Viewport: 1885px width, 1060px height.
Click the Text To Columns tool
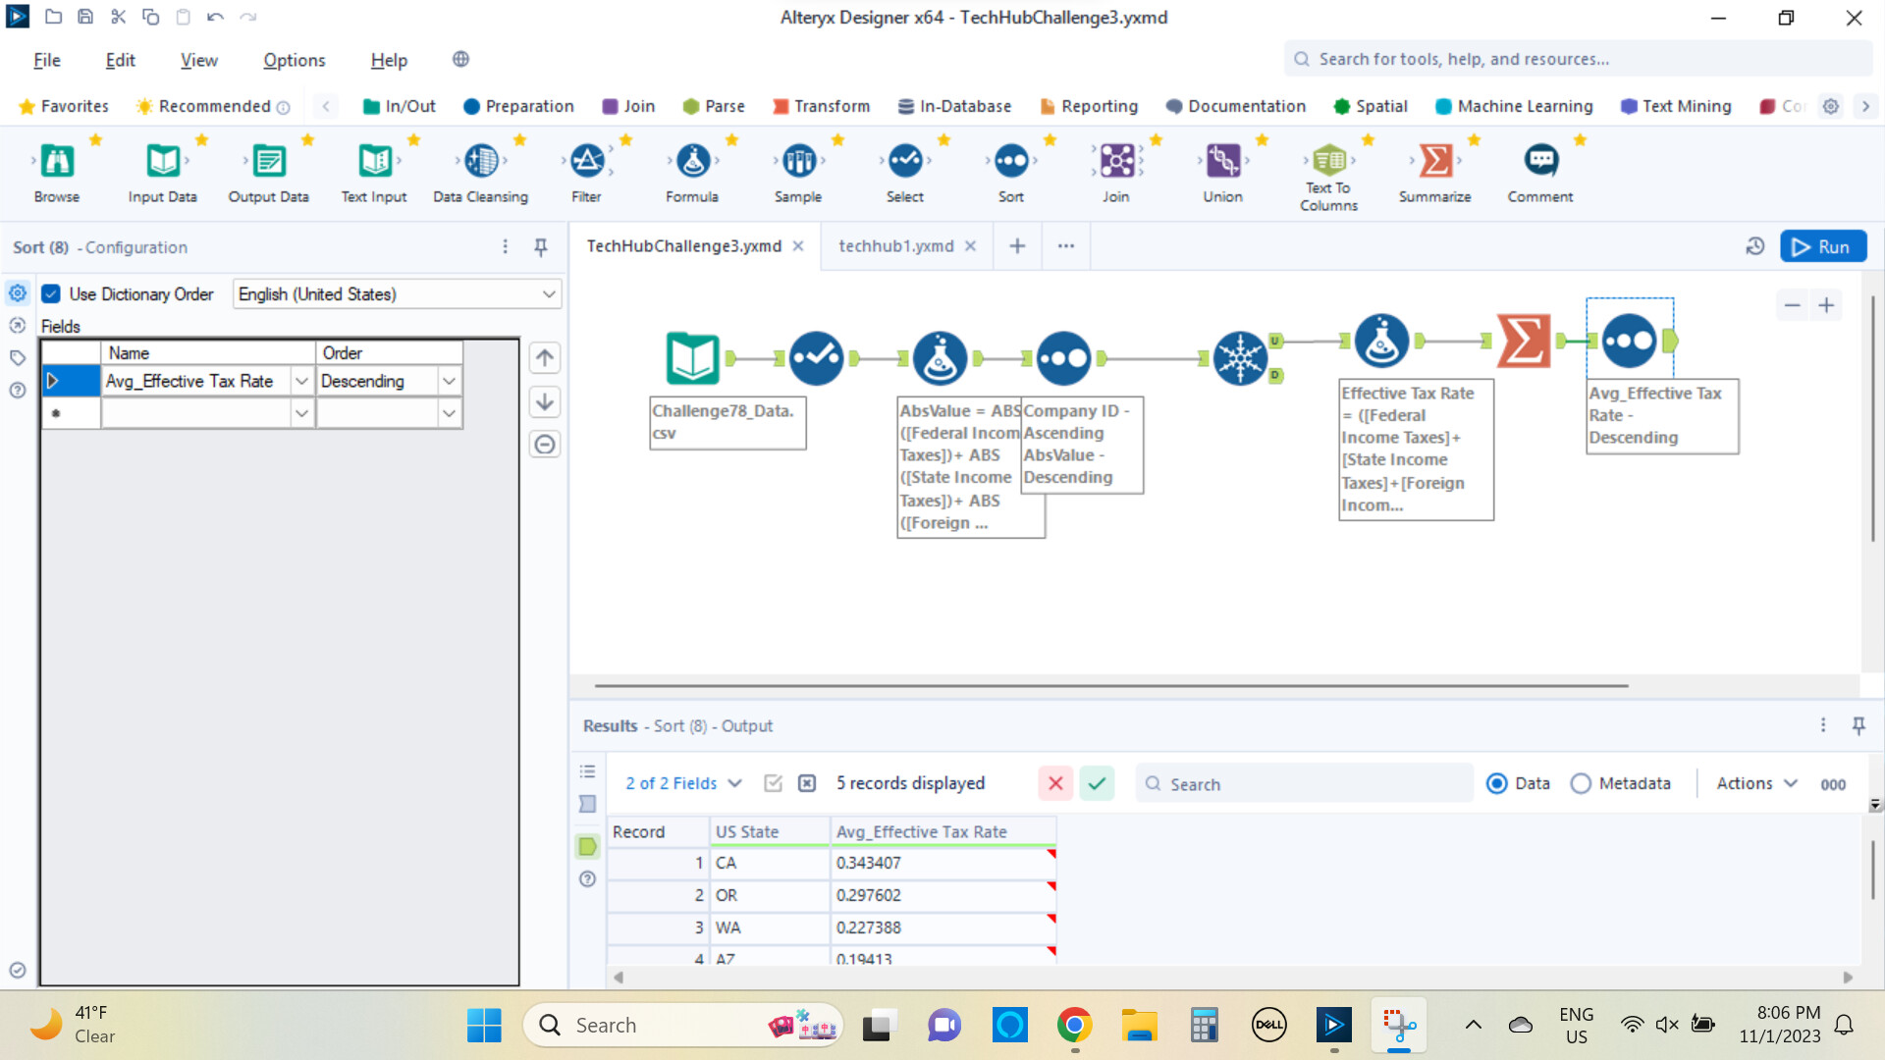point(1328,162)
